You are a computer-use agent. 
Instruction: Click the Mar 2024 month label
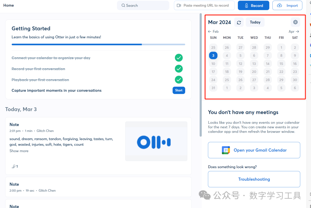click(x=219, y=22)
